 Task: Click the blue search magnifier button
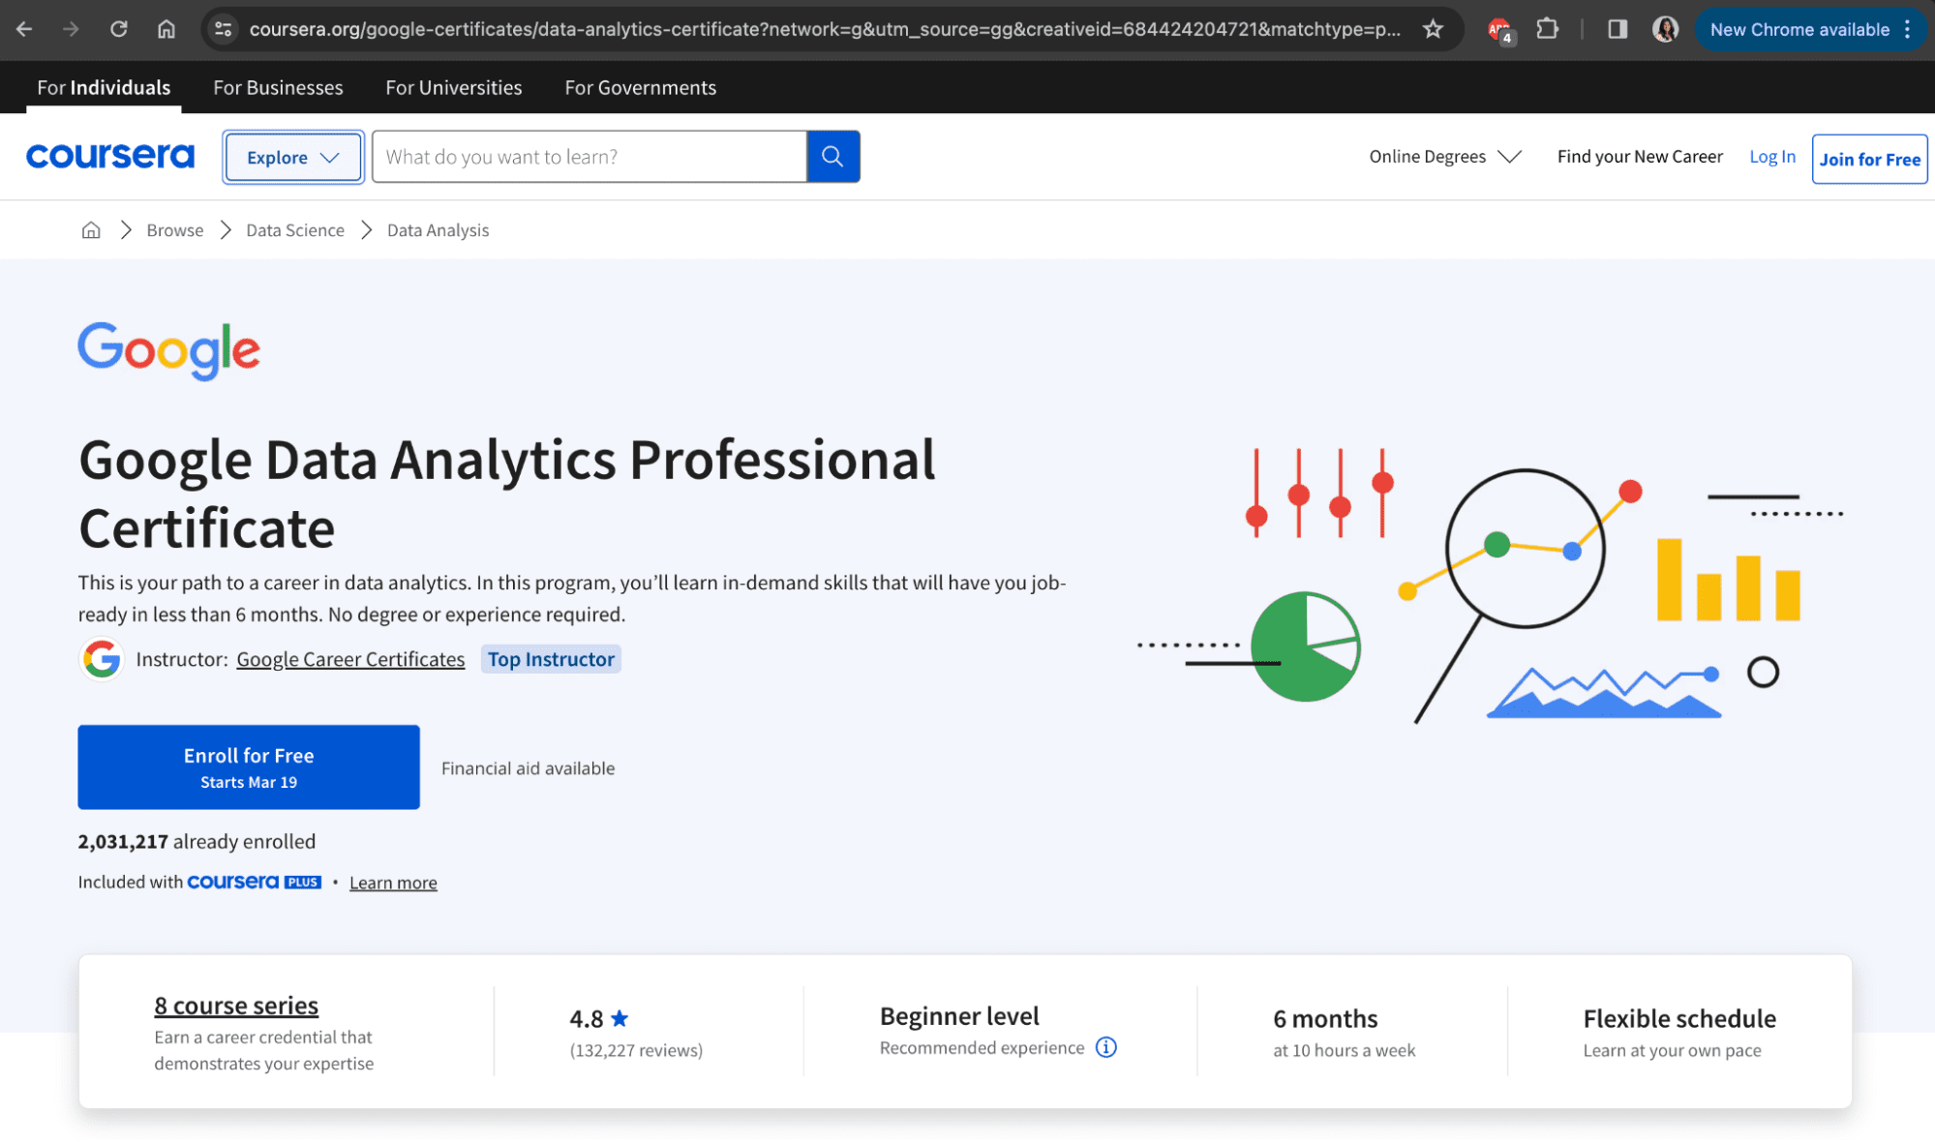click(x=832, y=156)
